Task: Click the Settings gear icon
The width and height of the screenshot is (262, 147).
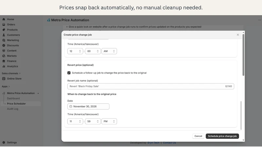Action: (x=4, y=142)
